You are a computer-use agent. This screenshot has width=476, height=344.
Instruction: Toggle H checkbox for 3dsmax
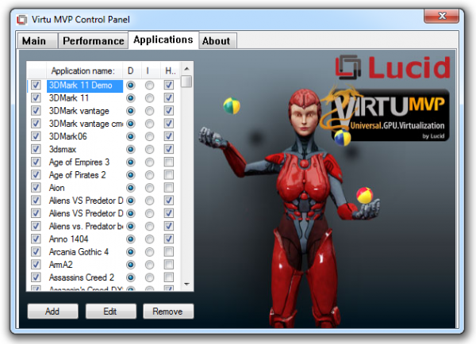(x=169, y=149)
